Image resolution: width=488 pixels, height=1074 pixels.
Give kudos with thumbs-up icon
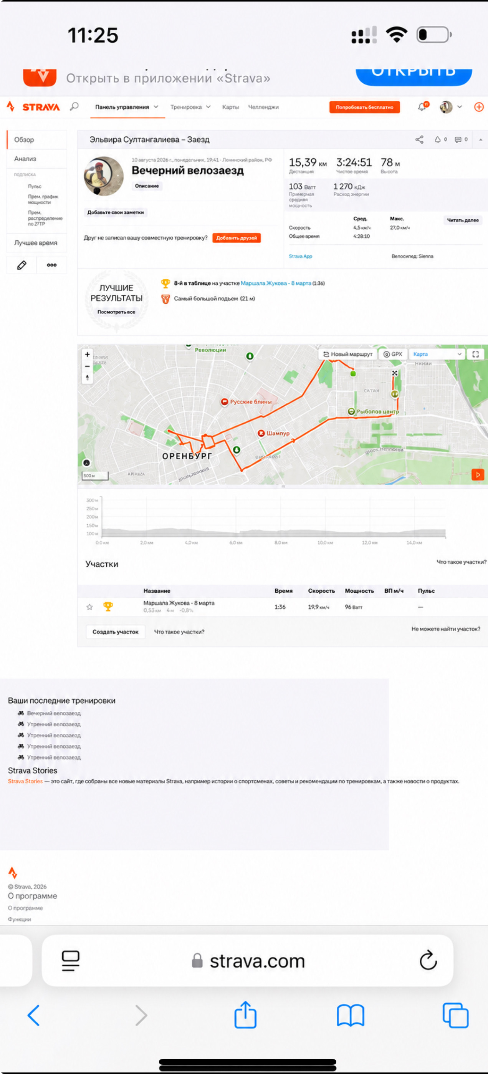coord(438,139)
